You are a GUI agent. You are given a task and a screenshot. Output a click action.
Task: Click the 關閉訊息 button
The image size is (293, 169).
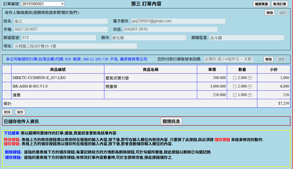point(171,121)
